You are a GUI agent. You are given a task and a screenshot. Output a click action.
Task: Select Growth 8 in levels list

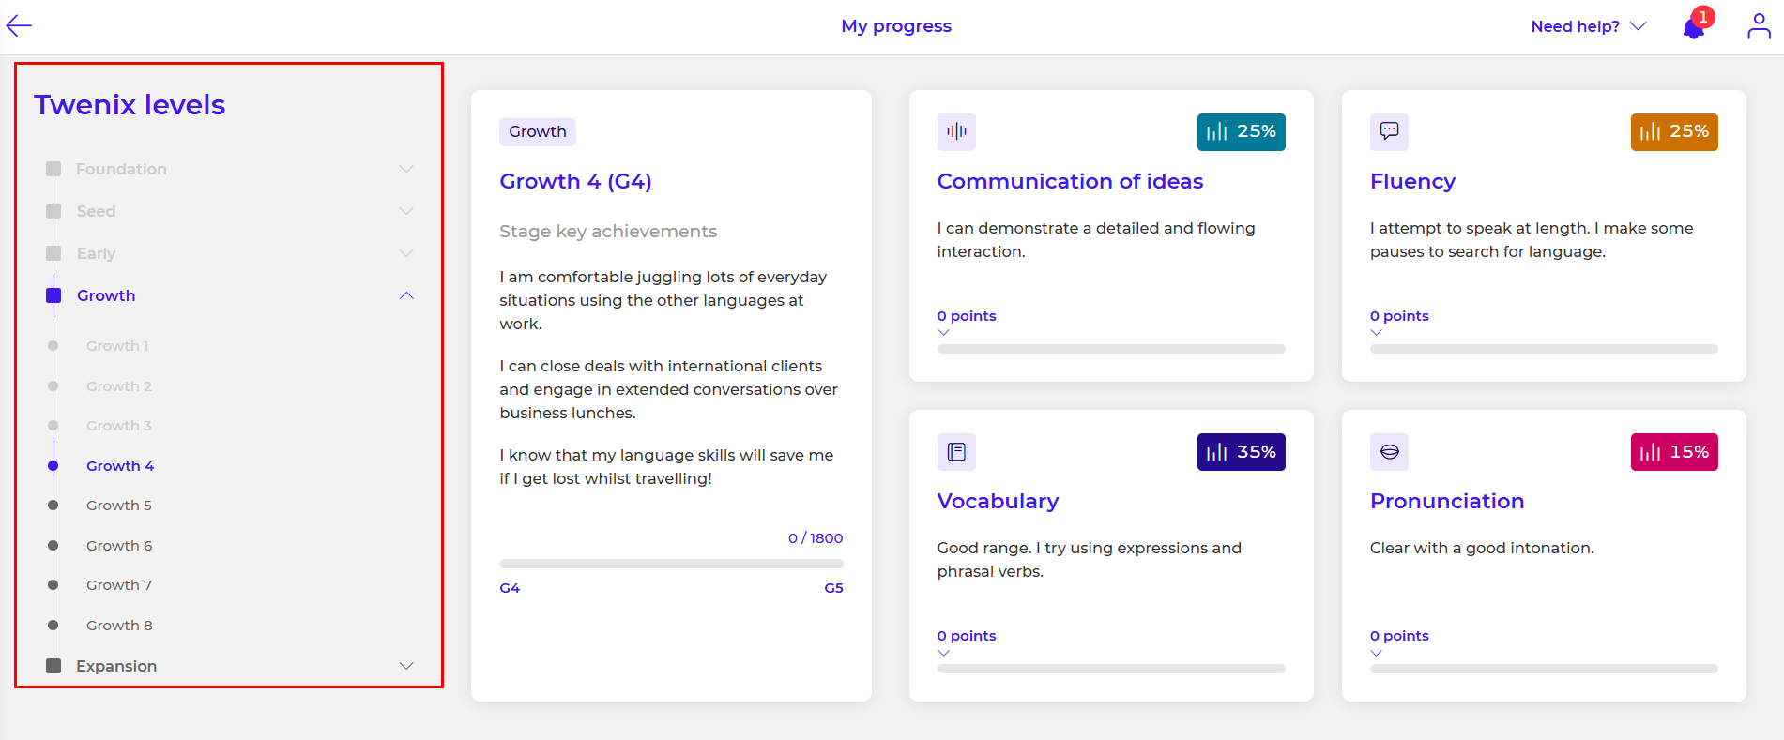(118, 626)
